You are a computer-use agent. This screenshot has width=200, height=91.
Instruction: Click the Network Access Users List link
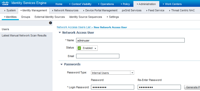click(x=74, y=27)
